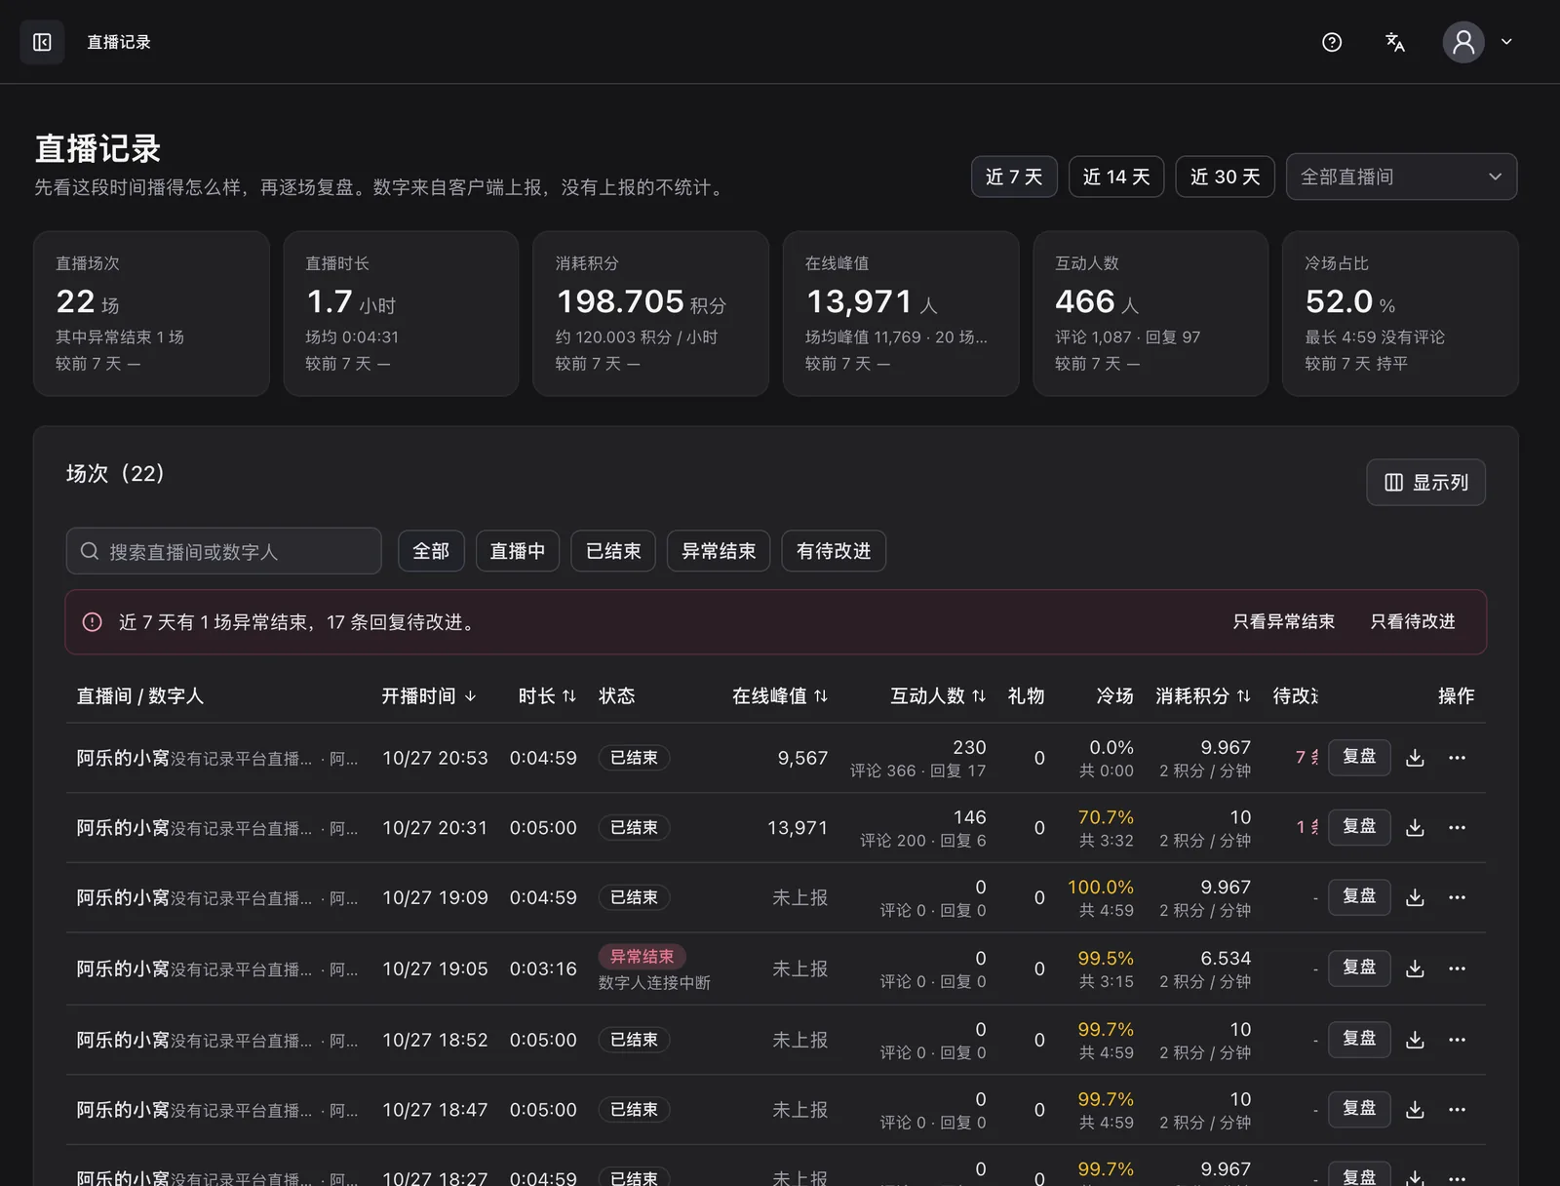
Task: Filter sessions by 有待改进
Action: tap(834, 551)
